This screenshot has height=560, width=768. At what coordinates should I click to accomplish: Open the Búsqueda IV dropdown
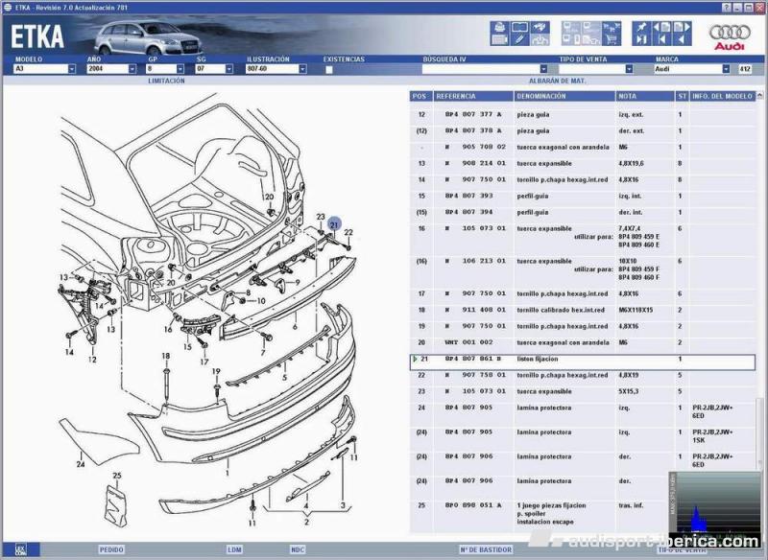click(543, 69)
